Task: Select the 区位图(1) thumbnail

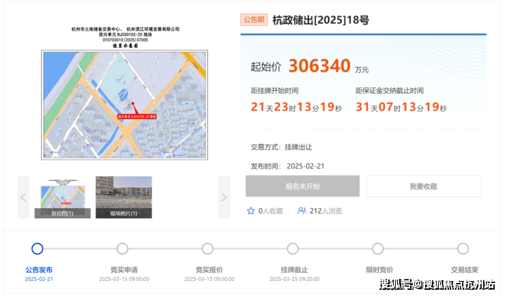Action: click(x=63, y=197)
